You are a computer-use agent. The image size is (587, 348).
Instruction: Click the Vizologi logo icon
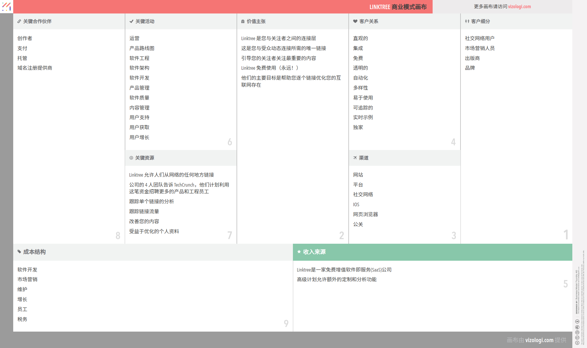[6, 6]
